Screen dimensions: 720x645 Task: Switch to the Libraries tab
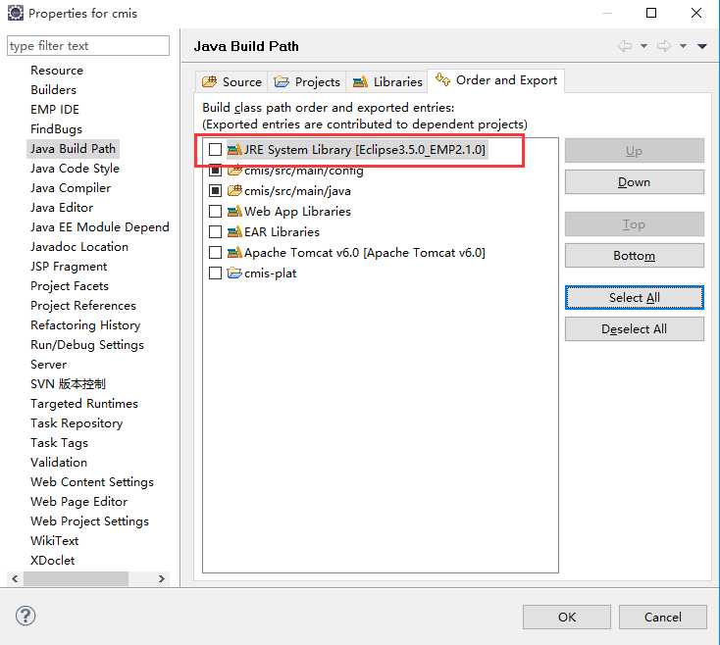point(387,81)
